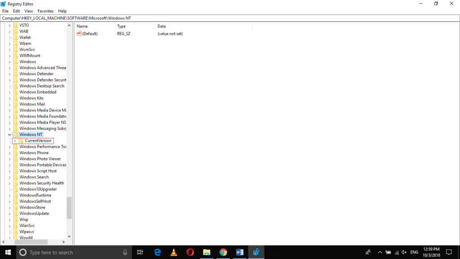Open the View menu
The height and width of the screenshot is (259, 460).
(x=28, y=11)
